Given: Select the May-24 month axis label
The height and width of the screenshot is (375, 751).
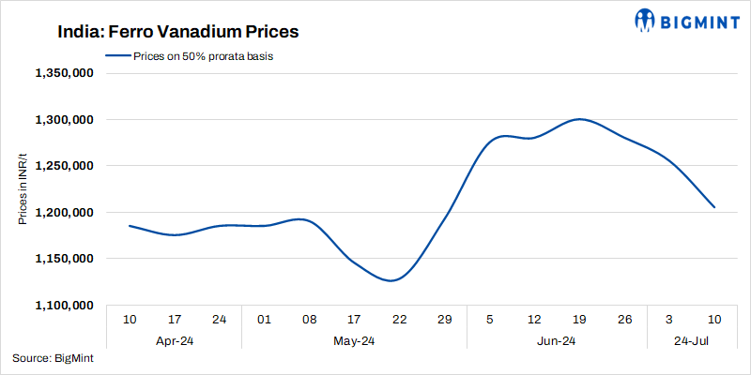Looking at the screenshot, I should click(354, 340).
